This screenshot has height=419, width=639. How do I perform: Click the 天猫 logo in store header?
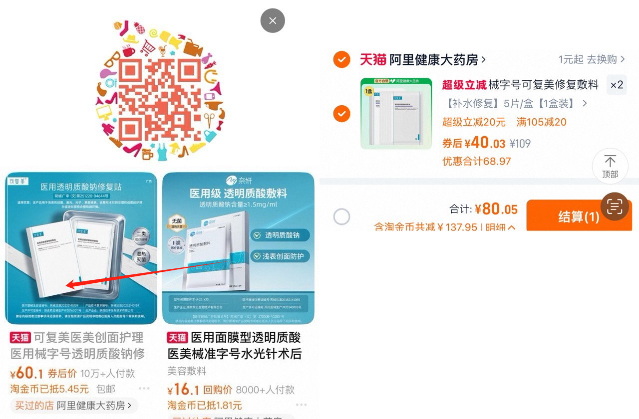point(373,60)
